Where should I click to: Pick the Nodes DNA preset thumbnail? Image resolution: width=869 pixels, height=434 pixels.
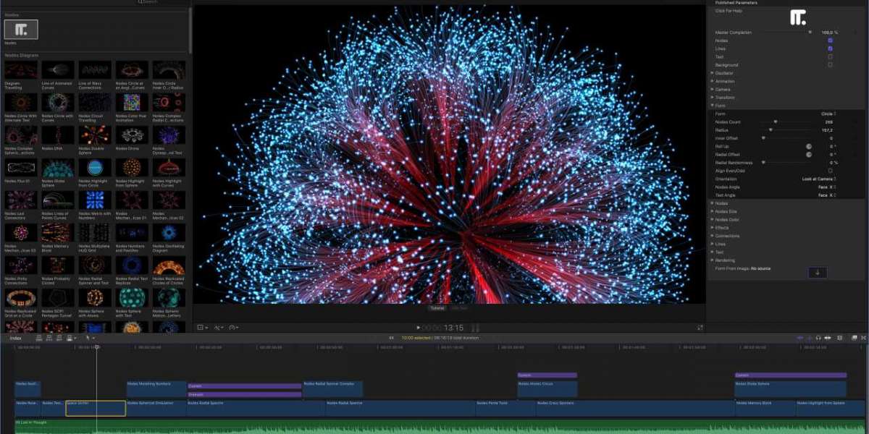point(58,135)
